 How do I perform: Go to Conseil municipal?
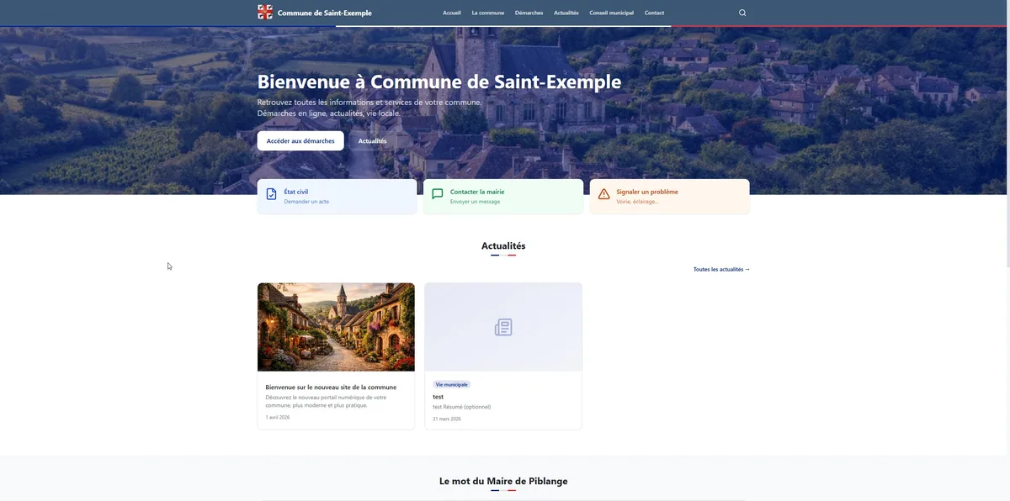pos(612,13)
